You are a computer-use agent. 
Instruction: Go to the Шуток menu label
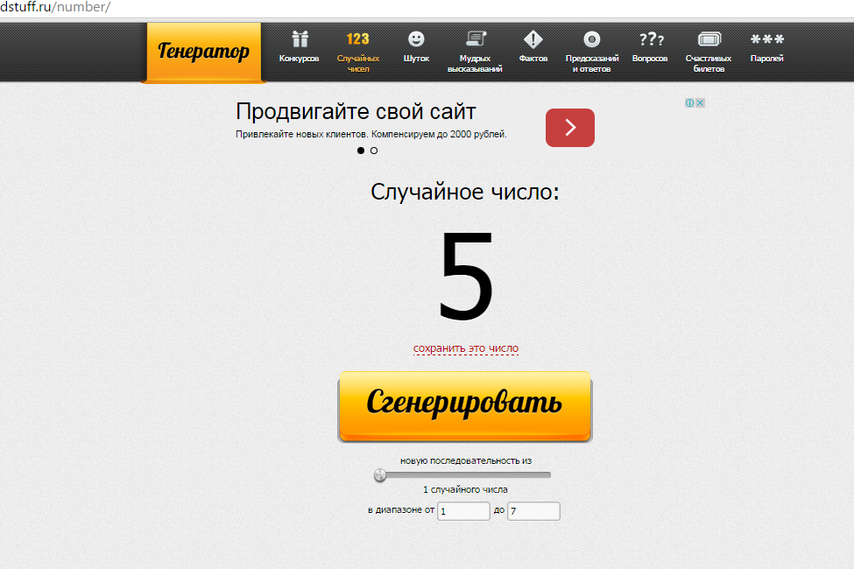point(416,59)
